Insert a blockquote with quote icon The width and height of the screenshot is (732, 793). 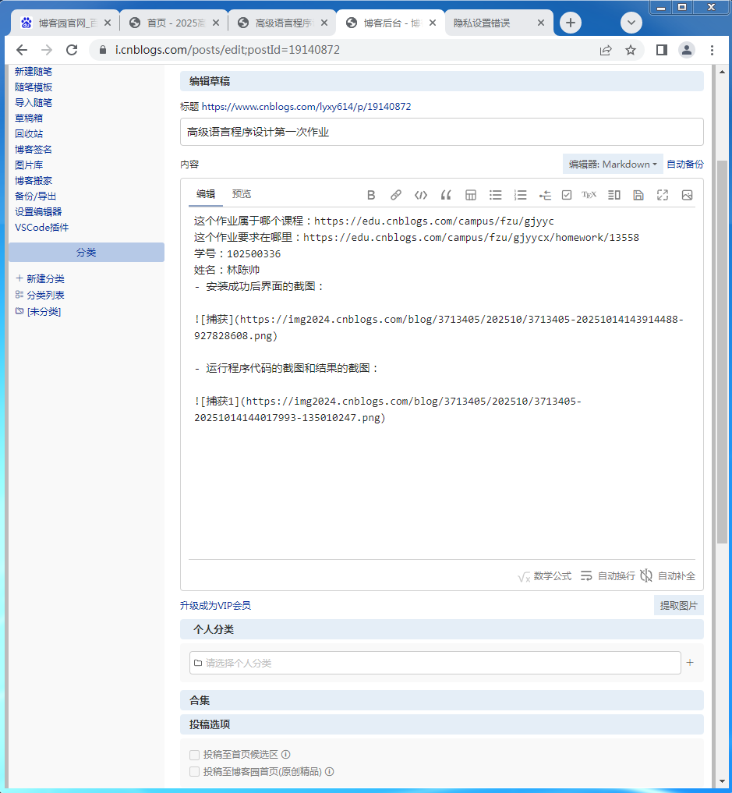coord(445,195)
